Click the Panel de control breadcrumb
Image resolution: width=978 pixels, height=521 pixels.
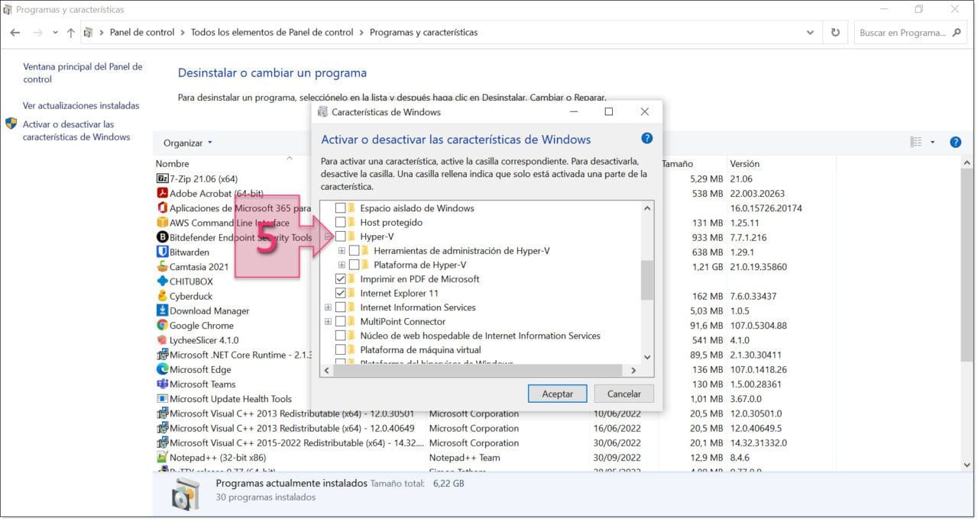tap(142, 33)
